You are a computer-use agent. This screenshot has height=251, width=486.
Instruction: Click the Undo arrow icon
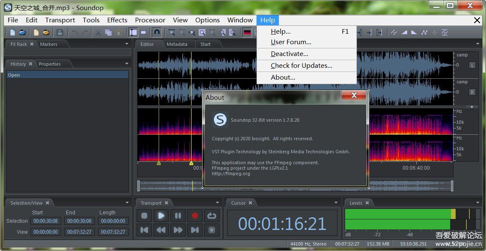[75, 32]
